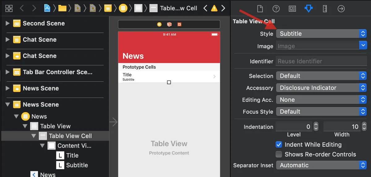Select the Subtitle label in outline
Screen dimensions: 371x177
click(x=77, y=165)
